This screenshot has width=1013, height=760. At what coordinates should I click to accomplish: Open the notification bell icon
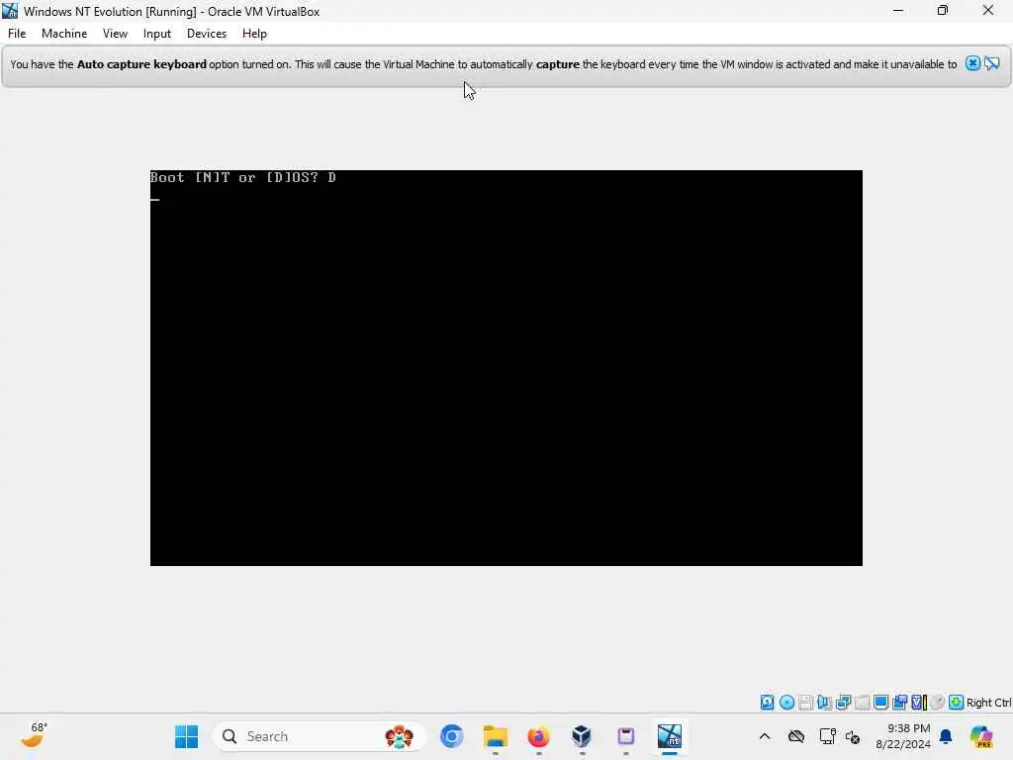946,736
